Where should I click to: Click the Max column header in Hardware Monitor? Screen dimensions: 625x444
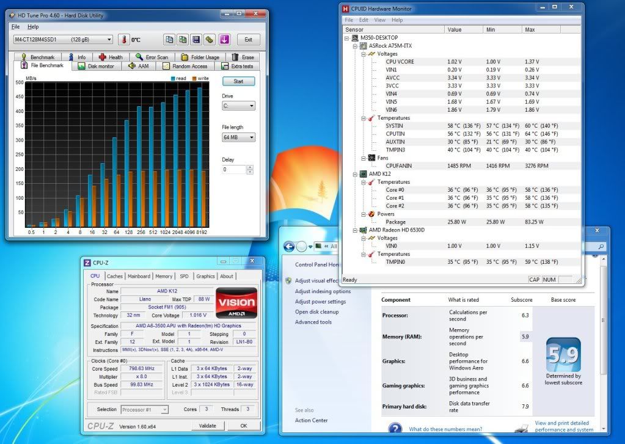coord(541,29)
